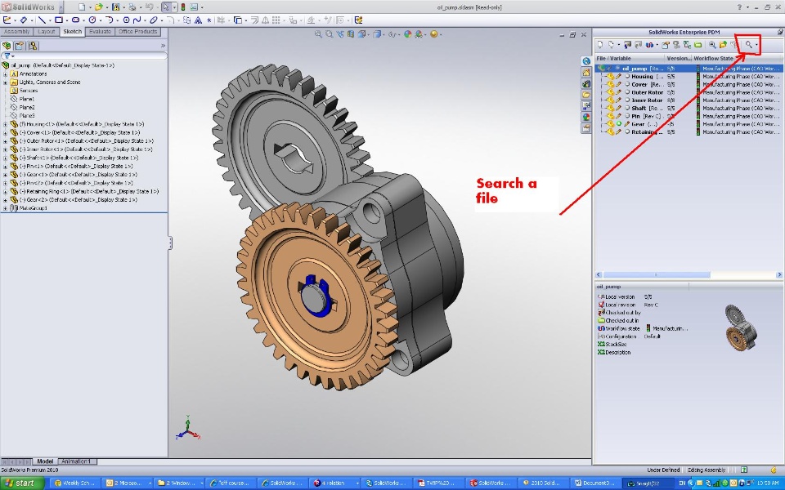
Task: Select the Model tab at bottom
Action: 45,461
